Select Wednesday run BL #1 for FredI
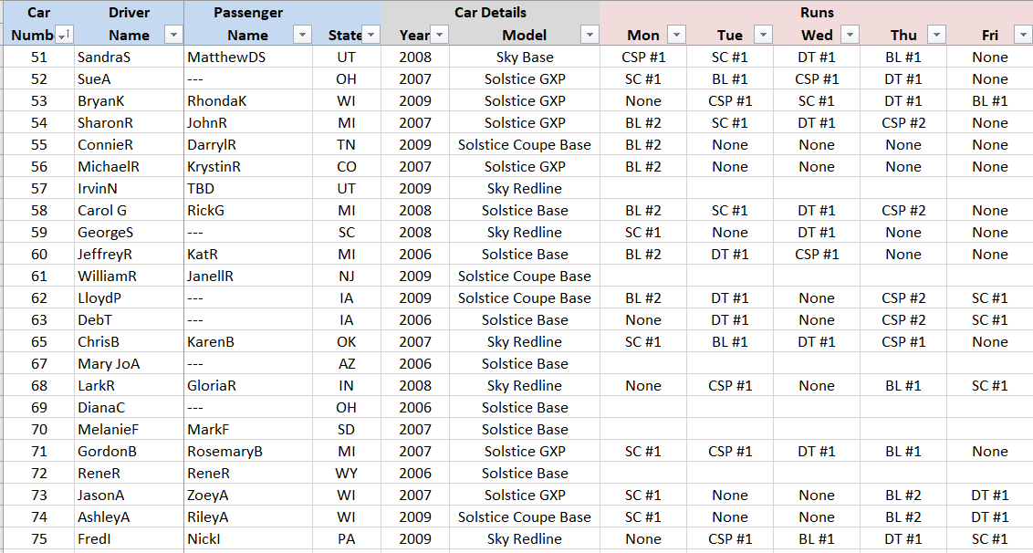Image resolution: width=1033 pixels, height=553 pixels. [817, 539]
